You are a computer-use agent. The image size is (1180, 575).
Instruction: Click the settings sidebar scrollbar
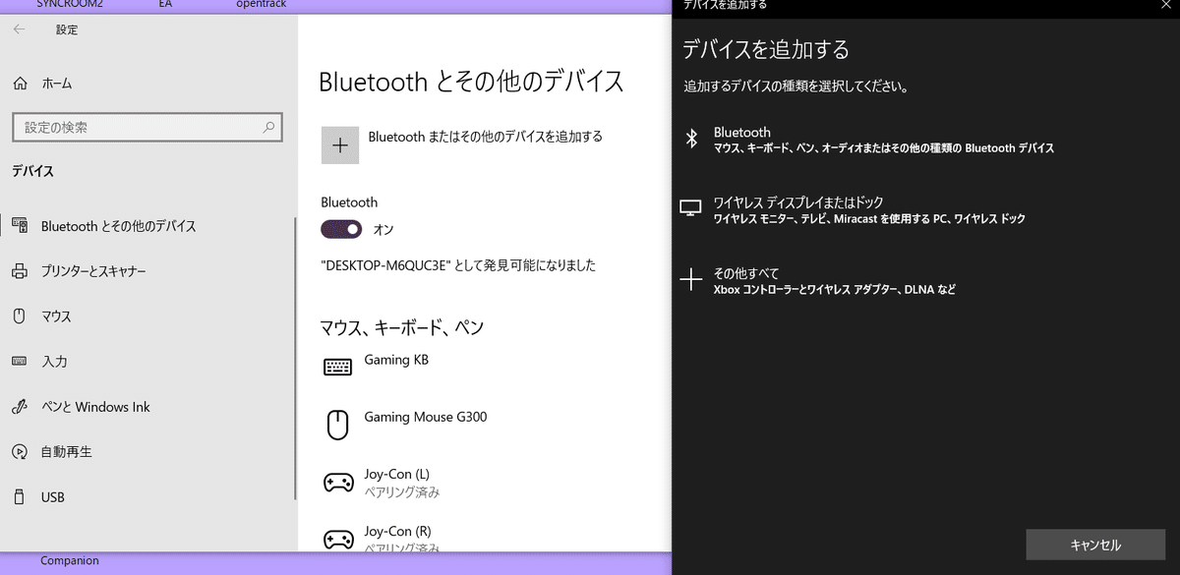point(295,359)
